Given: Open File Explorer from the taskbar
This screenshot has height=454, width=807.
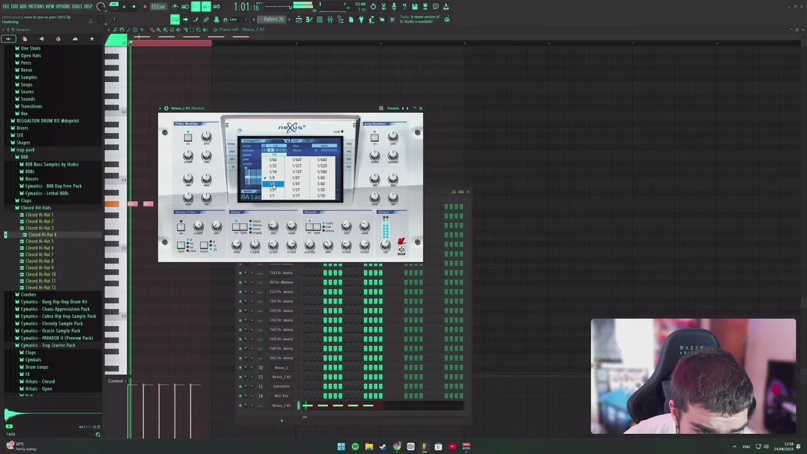Looking at the screenshot, I should pyautogui.click(x=369, y=446).
